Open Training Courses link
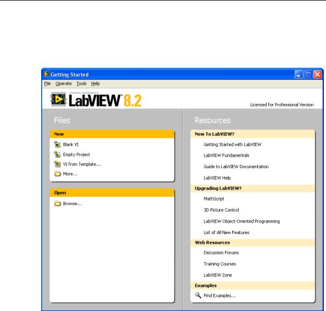The height and width of the screenshot is (311, 326). click(220, 264)
